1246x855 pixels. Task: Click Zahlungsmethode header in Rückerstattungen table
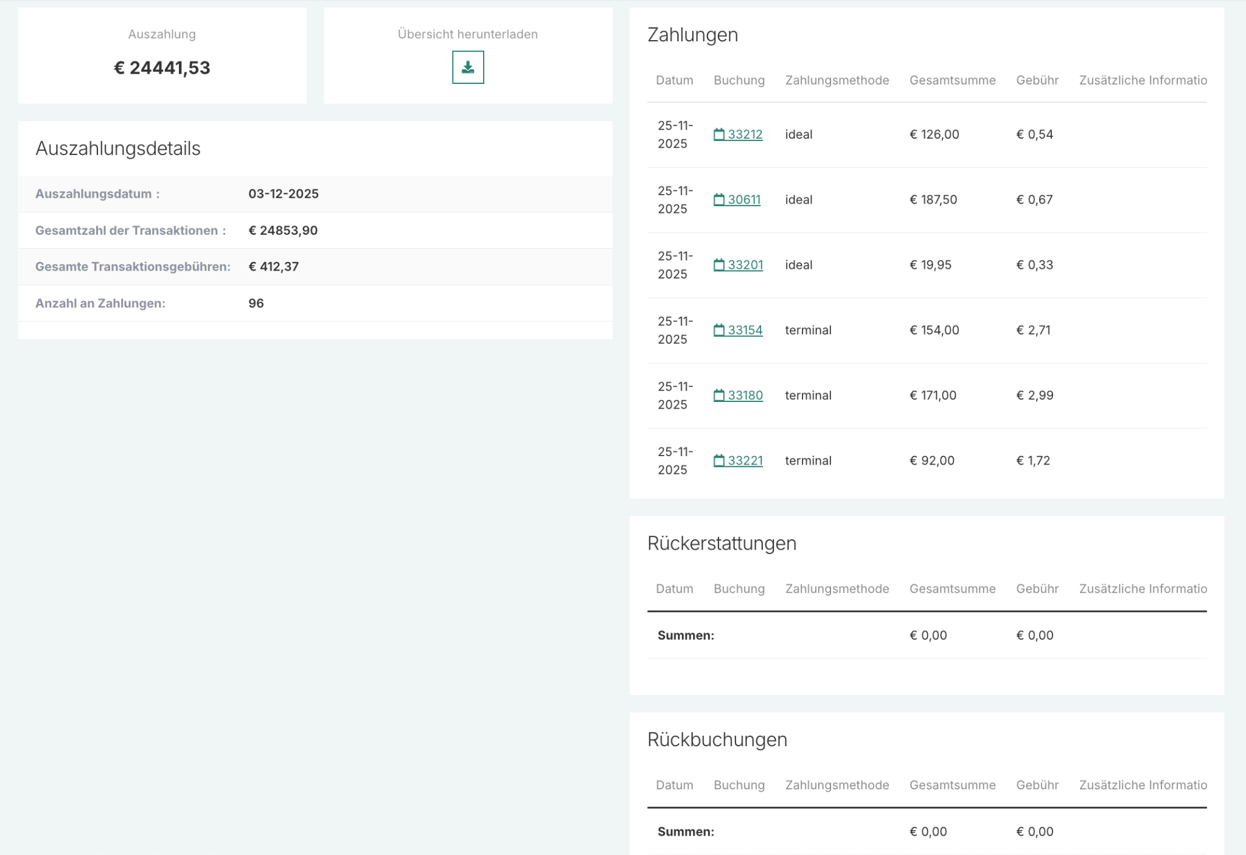[837, 589]
